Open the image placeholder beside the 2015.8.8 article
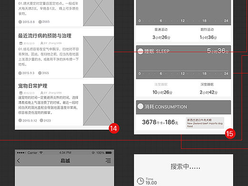This screenshot has width=248, height=186. point(98,13)
